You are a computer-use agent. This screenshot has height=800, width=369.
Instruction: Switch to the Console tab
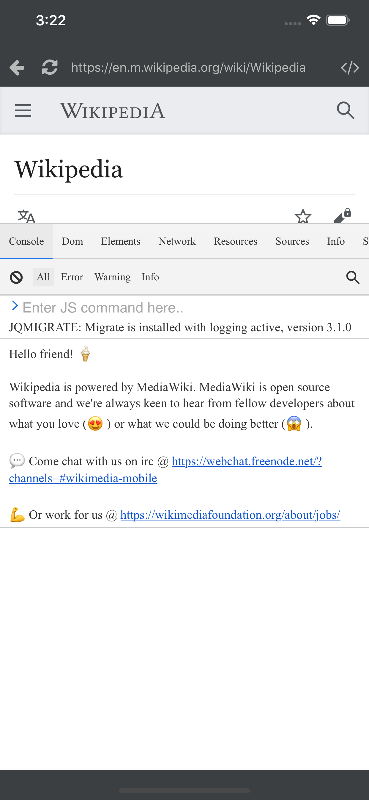[x=26, y=241]
